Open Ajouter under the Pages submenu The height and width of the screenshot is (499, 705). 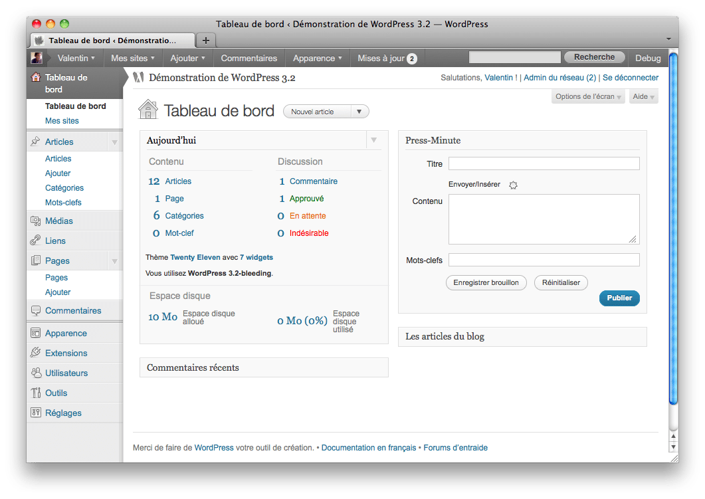pyautogui.click(x=58, y=292)
